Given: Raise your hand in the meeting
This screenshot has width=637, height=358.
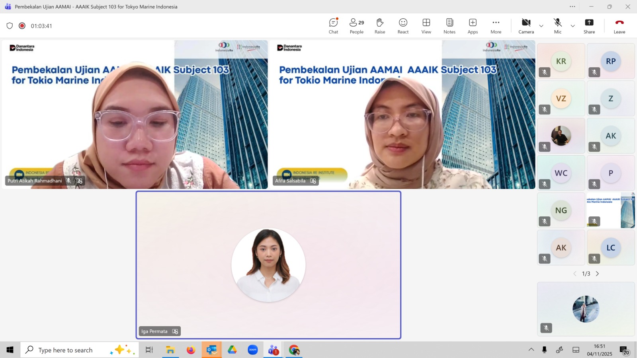Looking at the screenshot, I should pos(380,26).
